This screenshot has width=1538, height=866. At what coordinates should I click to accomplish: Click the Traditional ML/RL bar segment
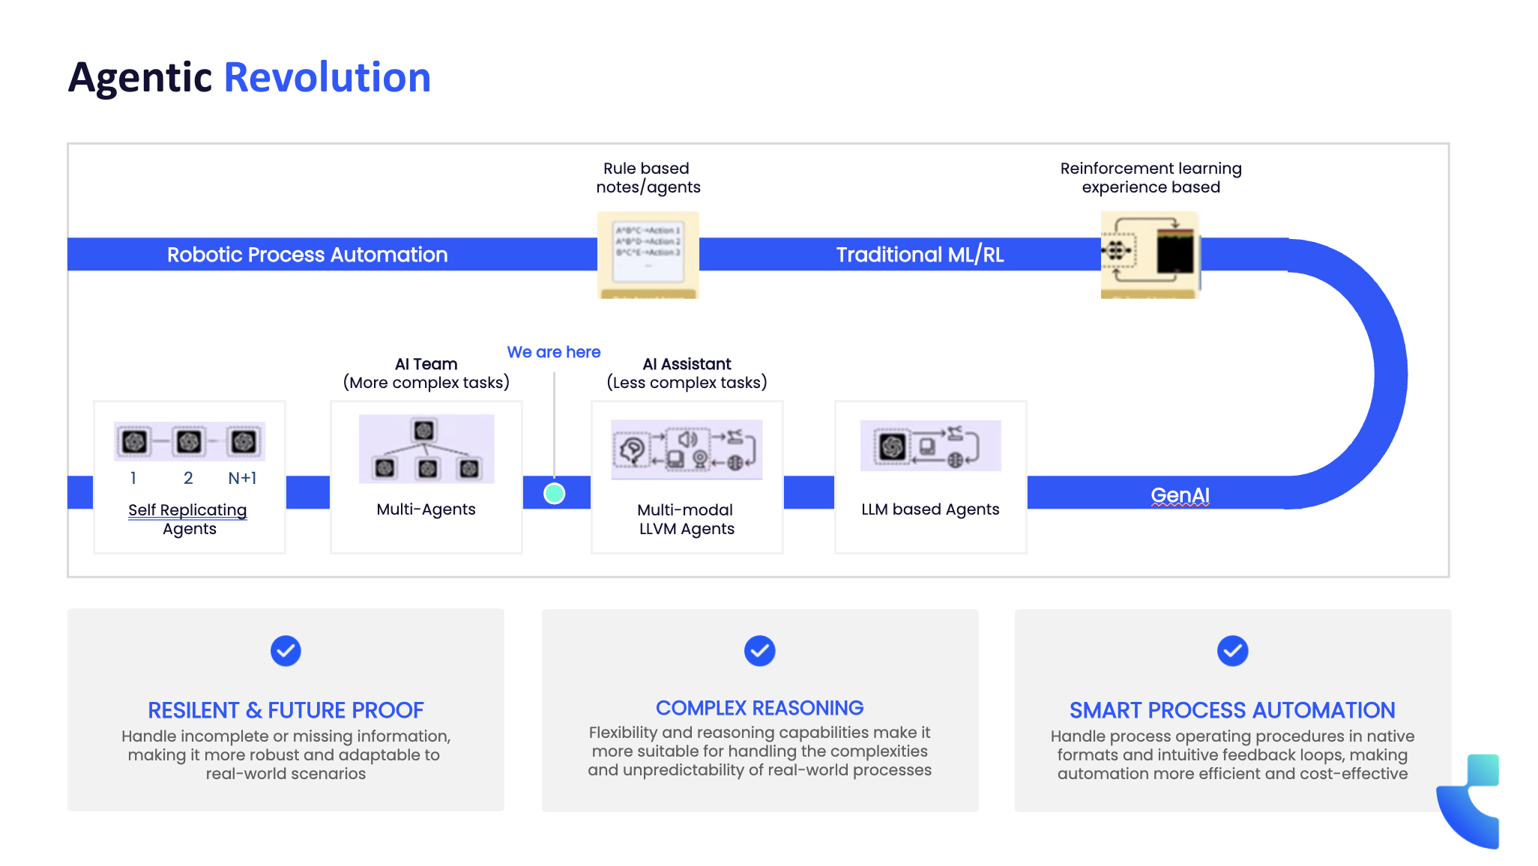pos(920,255)
